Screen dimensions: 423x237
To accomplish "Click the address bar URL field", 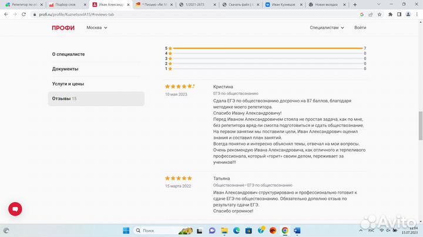I will (x=197, y=15).
